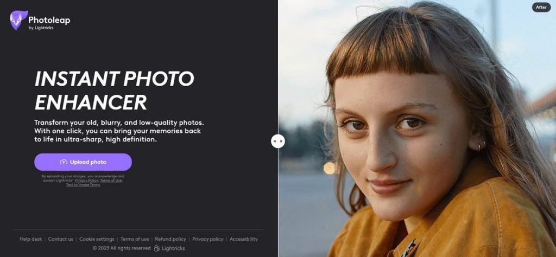556x257 pixels.
Task: Go to Contact us in footer
Action: click(60, 239)
